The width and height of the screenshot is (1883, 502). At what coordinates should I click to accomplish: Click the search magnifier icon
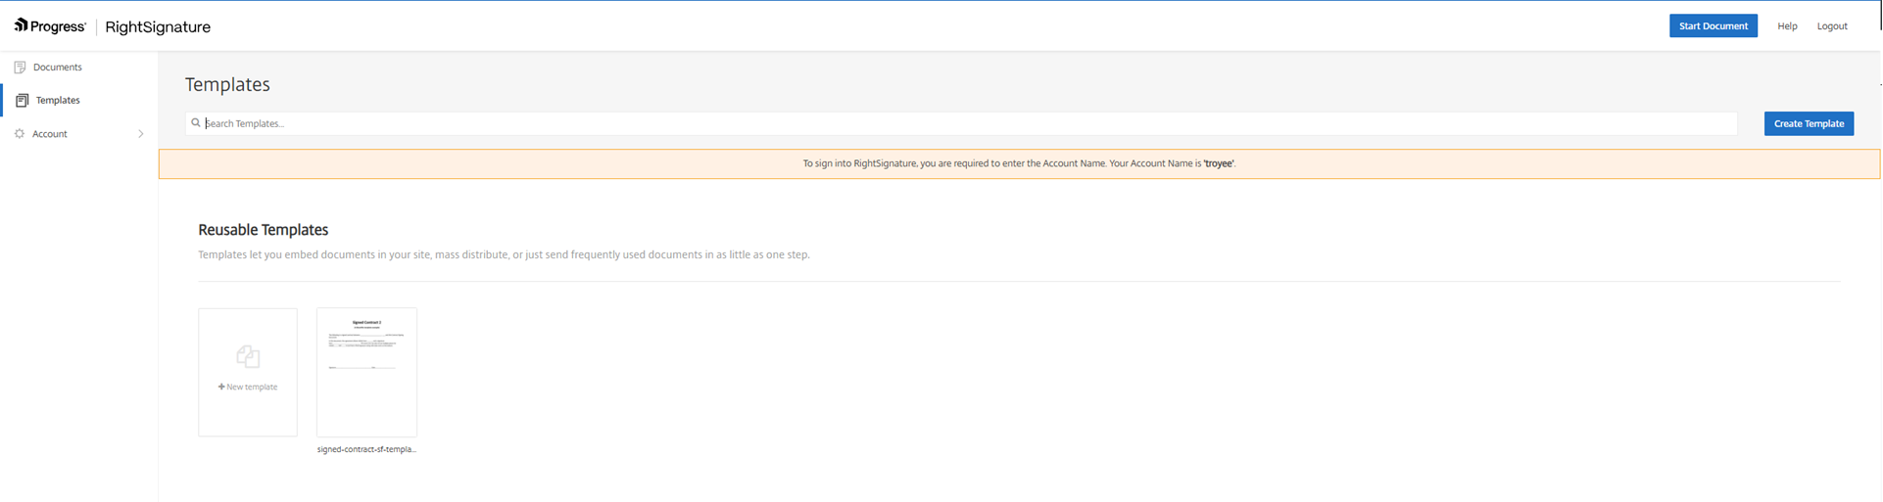pyautogui.click(x=196, y=123)
